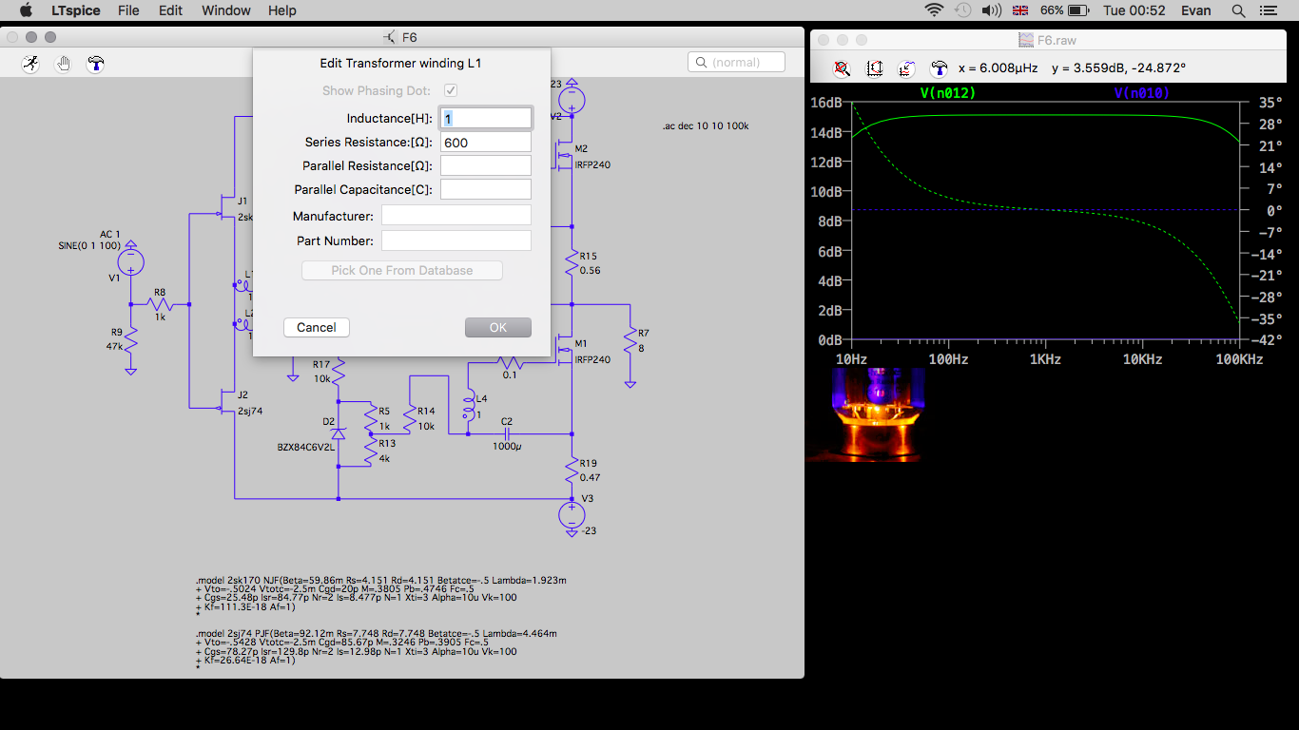Image resolution: width=1299 pixels, height=730 pixels.
Task: Click the vacuum tube thumbnail image
Action: coord(865,415)
